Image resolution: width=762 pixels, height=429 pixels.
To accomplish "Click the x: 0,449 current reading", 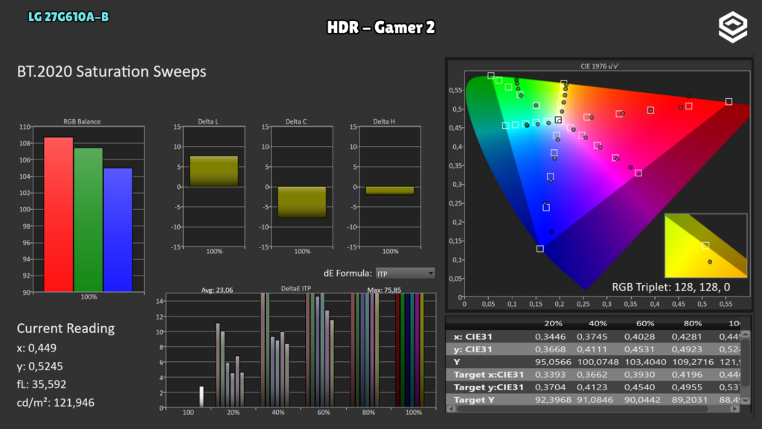I will (x=36, y=349).
